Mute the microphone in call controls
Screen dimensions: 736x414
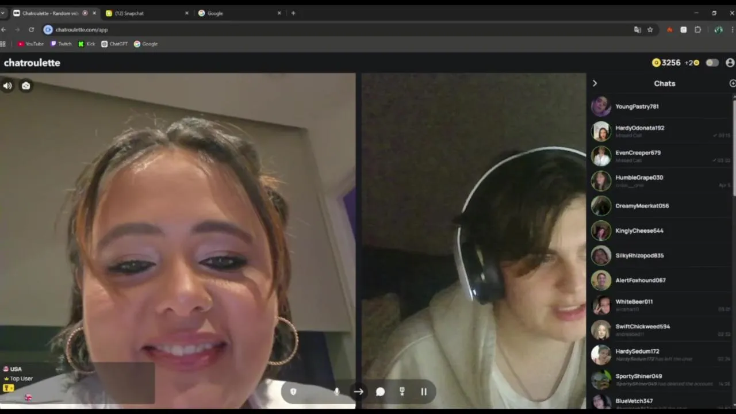[x=336, y=392]
